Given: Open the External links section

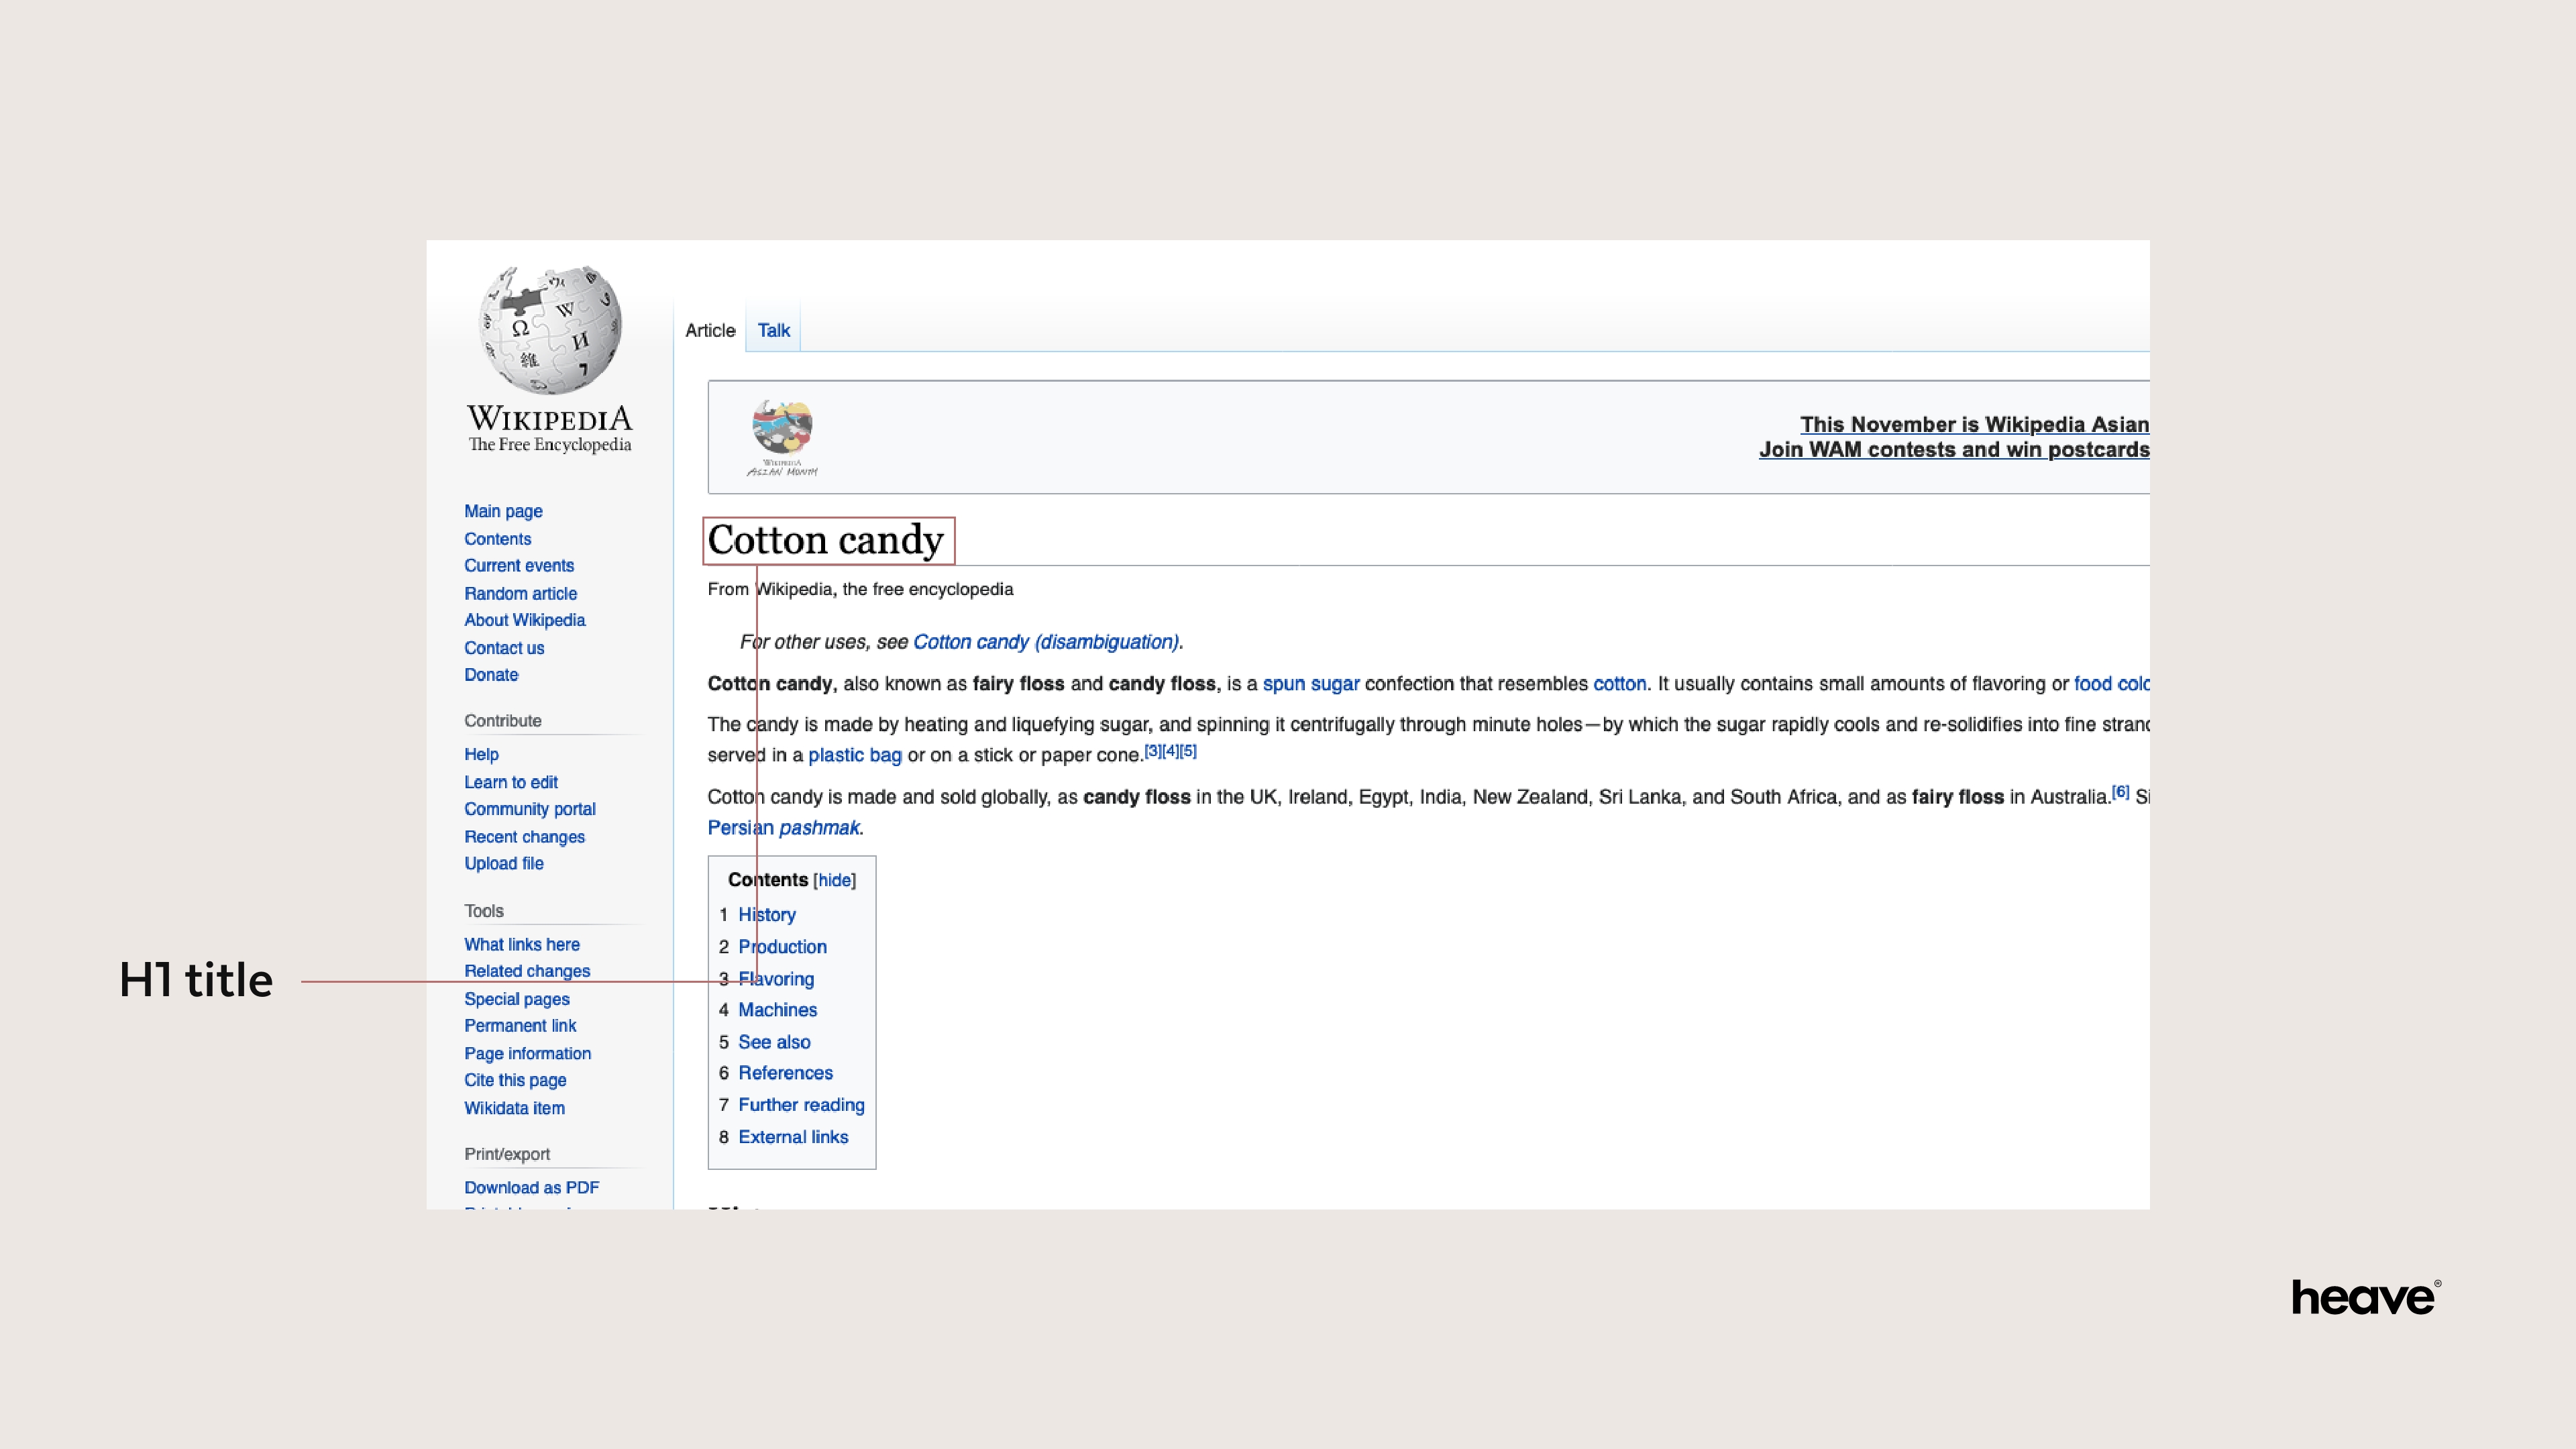Looking at the screenshot, I should pos(793,1136).
